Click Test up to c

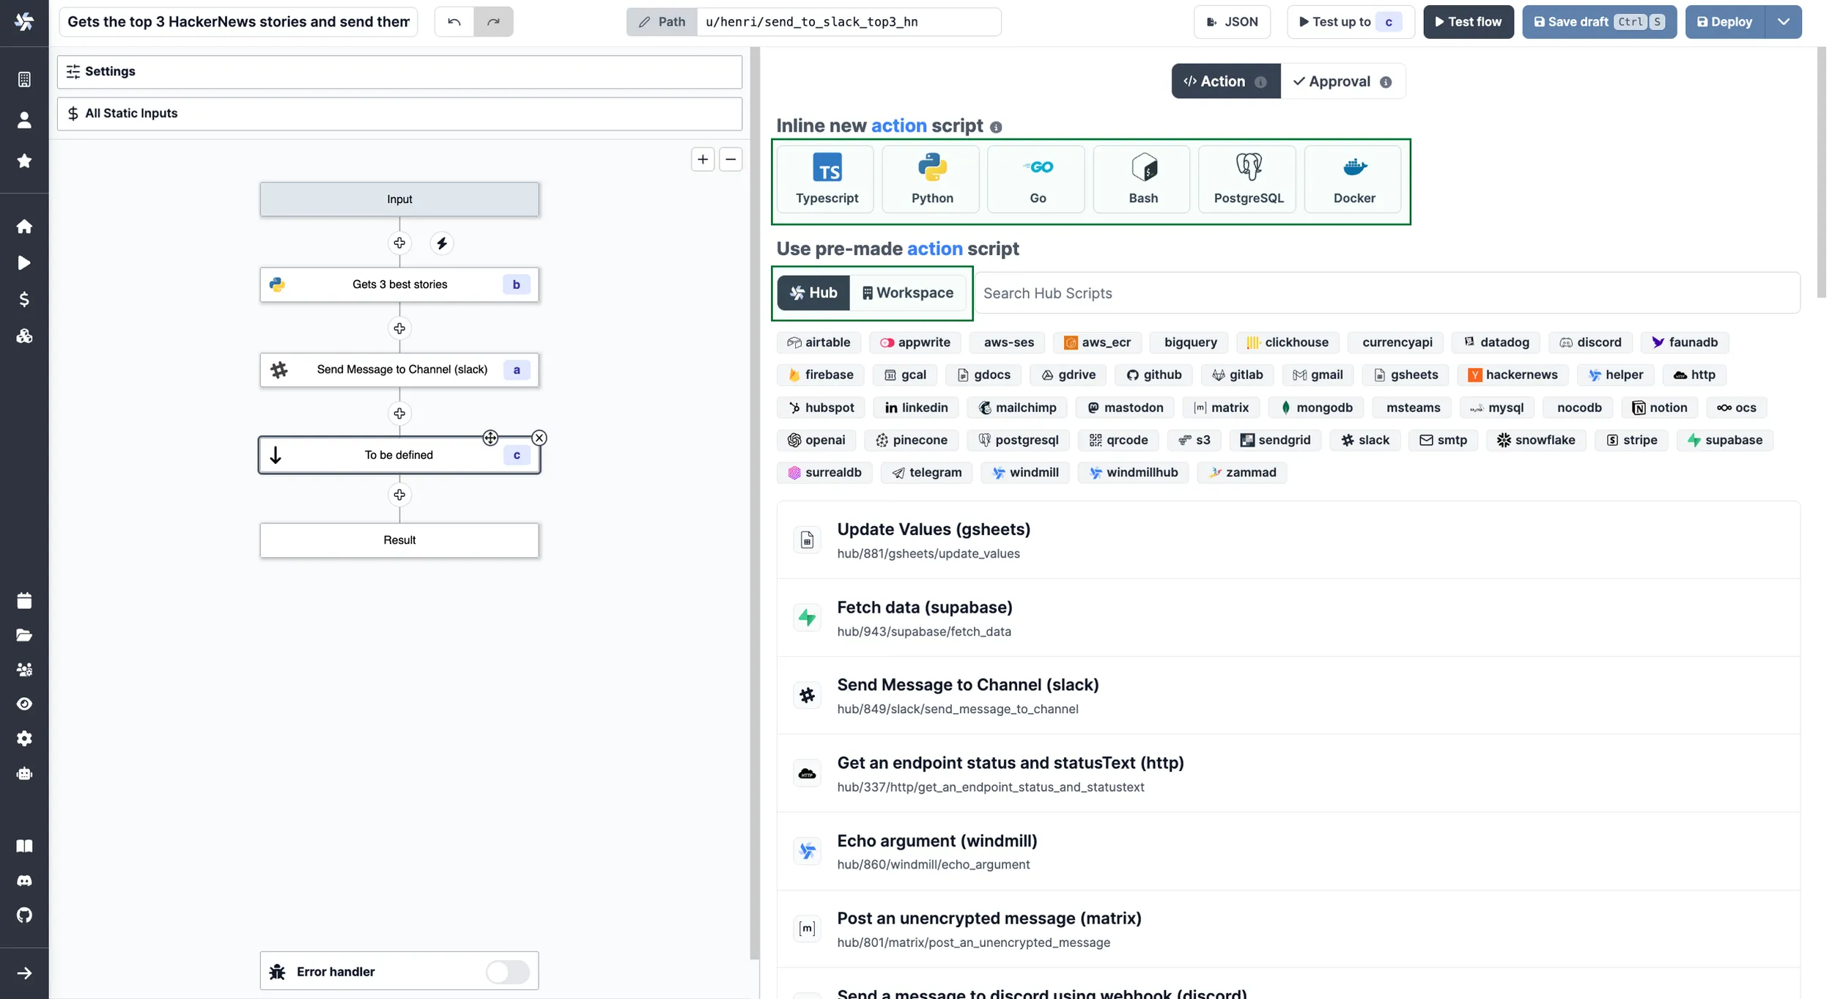[1351, 22]
